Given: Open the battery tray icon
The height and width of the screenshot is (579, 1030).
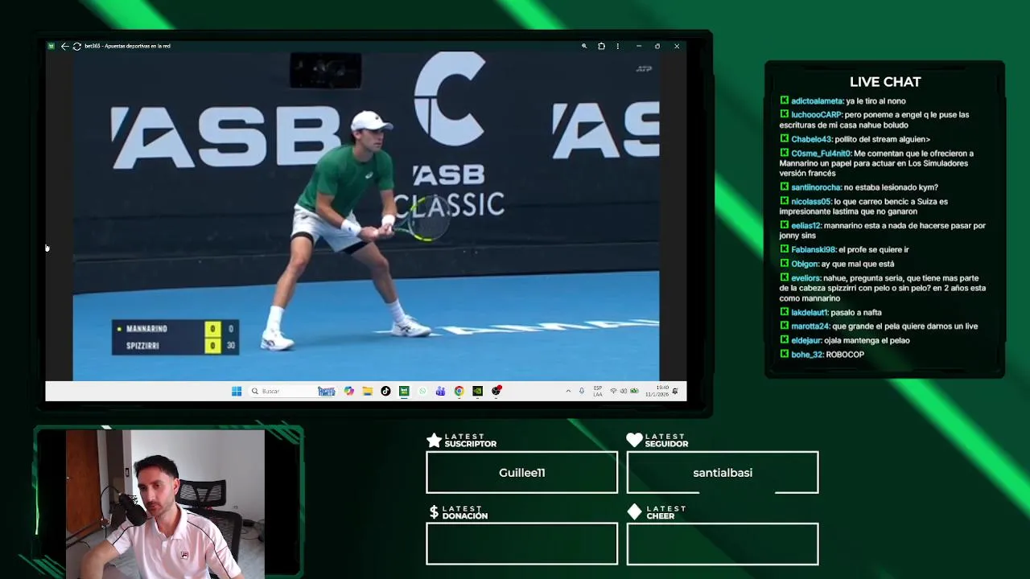Looking at the screenshot, I should coord(634,391).
